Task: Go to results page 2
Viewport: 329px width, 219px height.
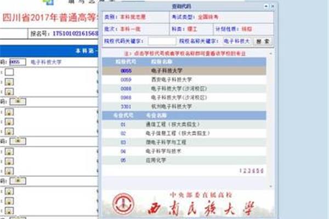Action: coord(245,171)
